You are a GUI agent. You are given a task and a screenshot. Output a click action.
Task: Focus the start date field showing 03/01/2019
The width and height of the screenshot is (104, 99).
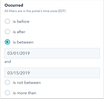(52, 53)
